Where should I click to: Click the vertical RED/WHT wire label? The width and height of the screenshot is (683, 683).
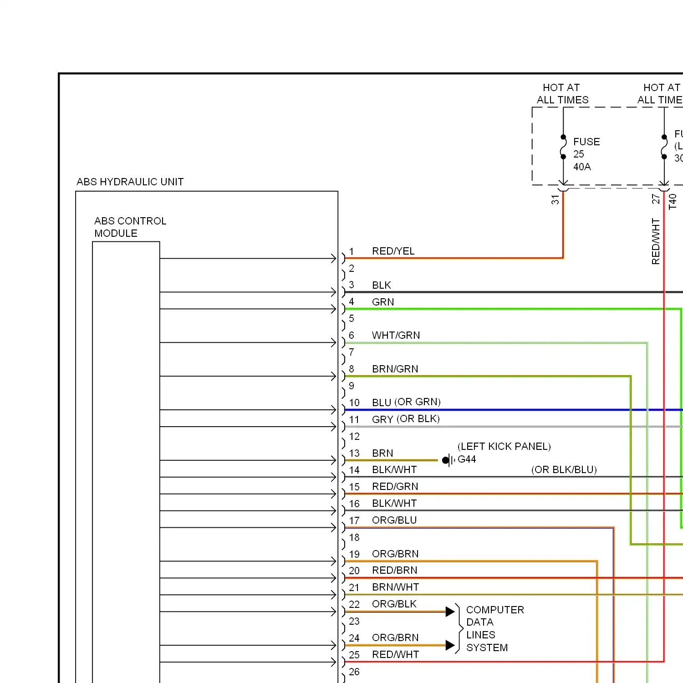pos(656,241)
